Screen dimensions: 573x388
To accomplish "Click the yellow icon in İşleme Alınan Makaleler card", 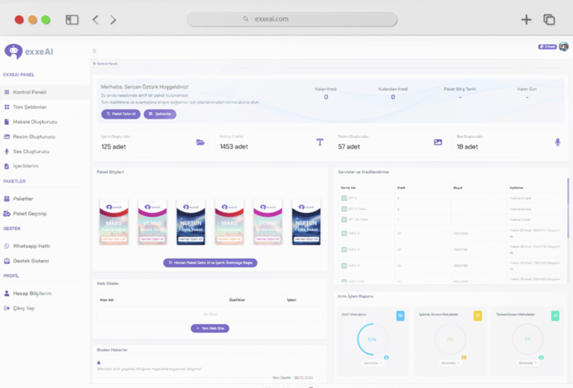I will tap(477, 316).
